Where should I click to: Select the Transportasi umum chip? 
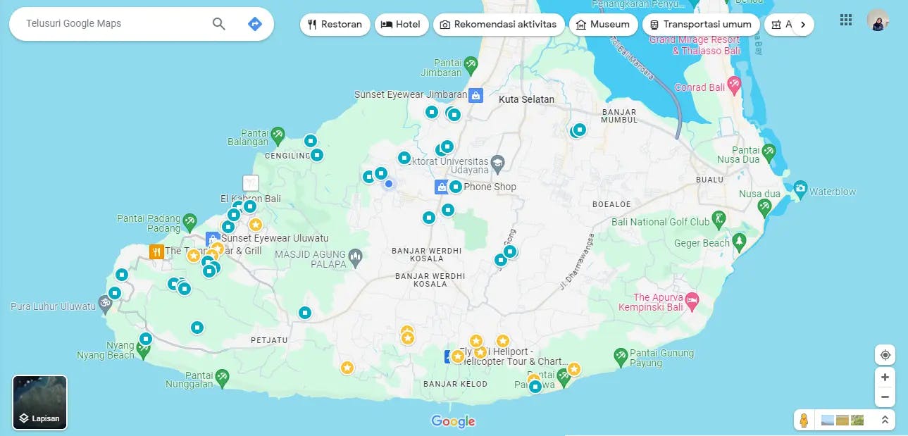(701, 24)
